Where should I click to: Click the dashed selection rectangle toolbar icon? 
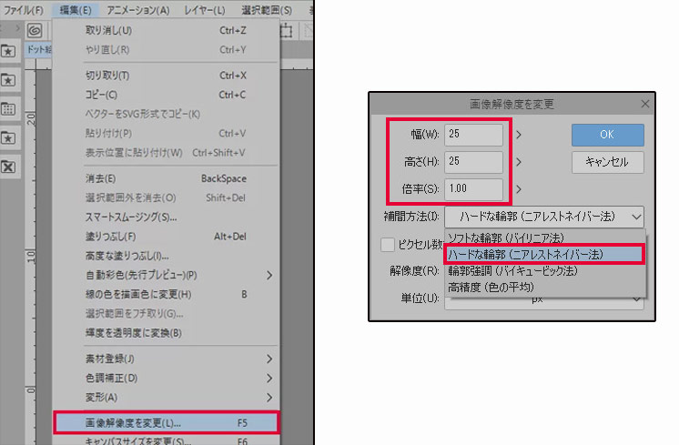point(285,31)
